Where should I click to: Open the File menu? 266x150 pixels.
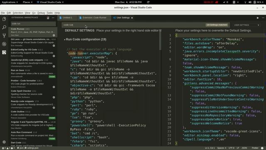pyautogui.click(x=3, y=13)
